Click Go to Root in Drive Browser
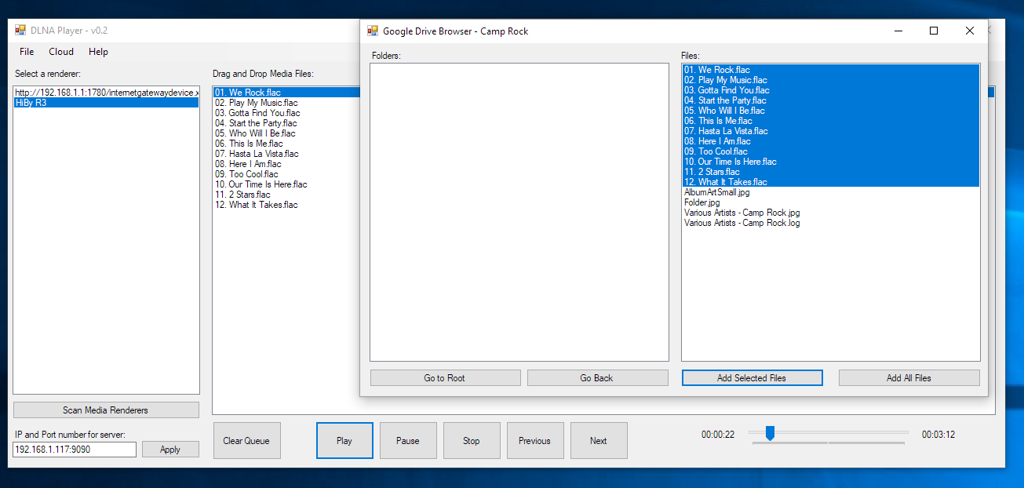 click(445, 378)
